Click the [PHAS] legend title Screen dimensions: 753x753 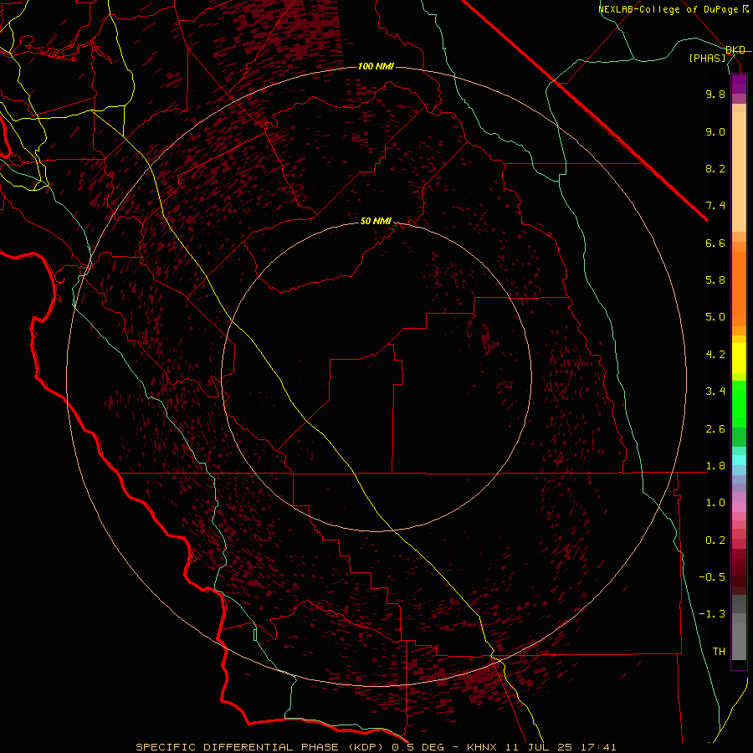(x=708, y=59)
